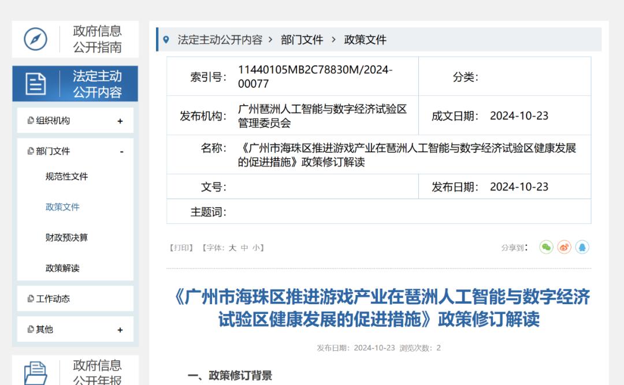Set font size to small (小)
This screenshot has height=385, width=624.
point(255,248)
